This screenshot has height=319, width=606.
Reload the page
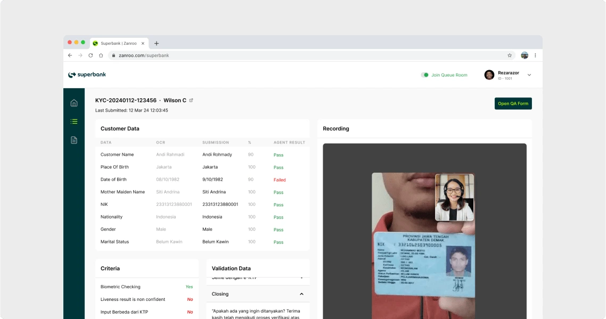click(x=91, y=55)
